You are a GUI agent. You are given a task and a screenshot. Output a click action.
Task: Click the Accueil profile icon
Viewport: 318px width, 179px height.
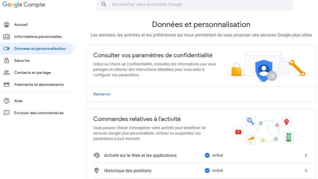click(x=7, y=24)
